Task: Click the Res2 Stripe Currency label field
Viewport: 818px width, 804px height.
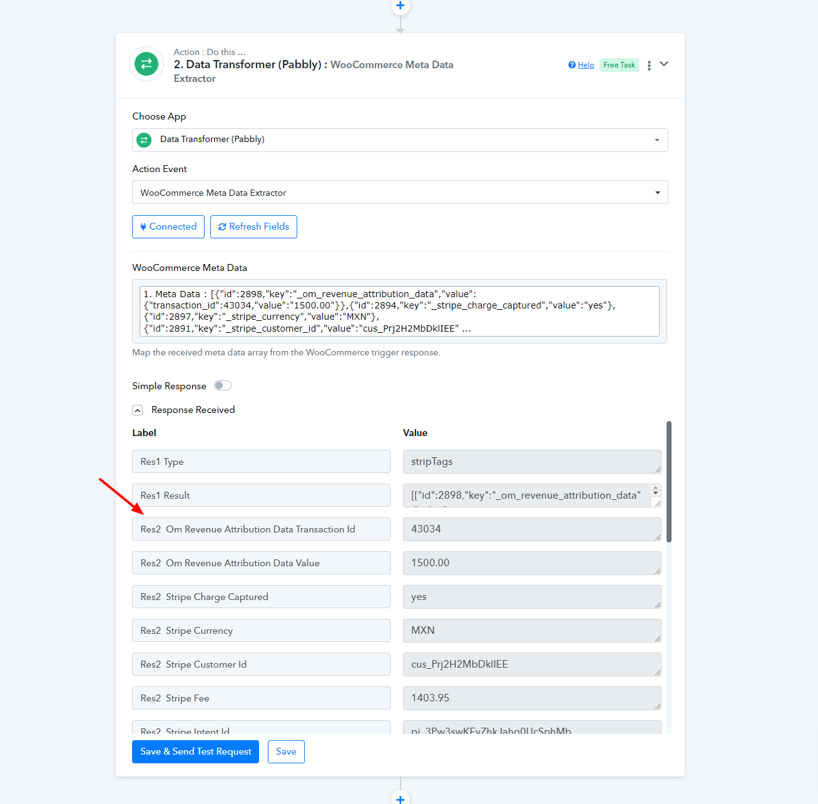Action: click(x=261, y=631)
